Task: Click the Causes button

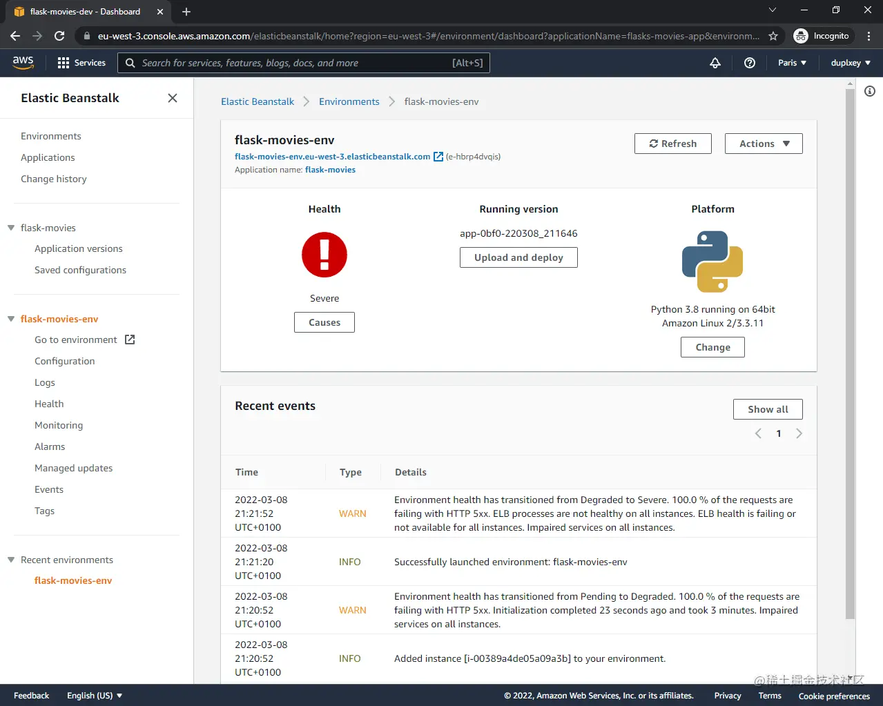Action: (324, 322)
